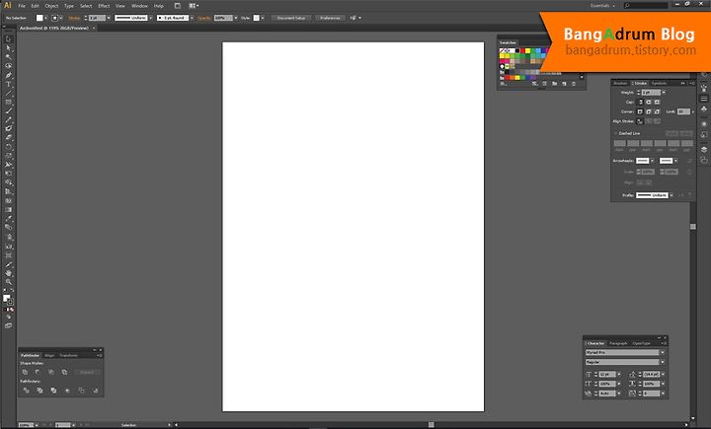This screenshot has height=429, width=711.
Task: Click the Divide pathfinder icon
Action: pos(26,390)
